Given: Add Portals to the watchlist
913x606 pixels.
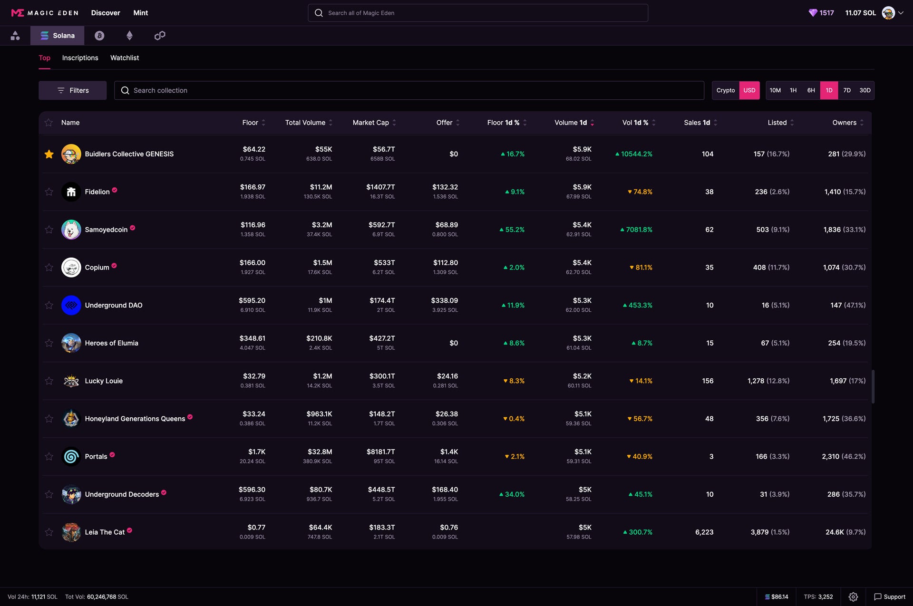Looking at the screenshot, I should (x=49, y=456).
